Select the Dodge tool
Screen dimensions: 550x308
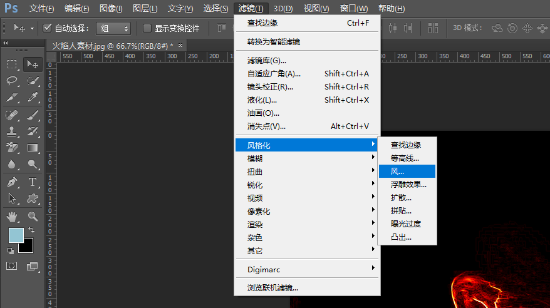pos(33,164)
